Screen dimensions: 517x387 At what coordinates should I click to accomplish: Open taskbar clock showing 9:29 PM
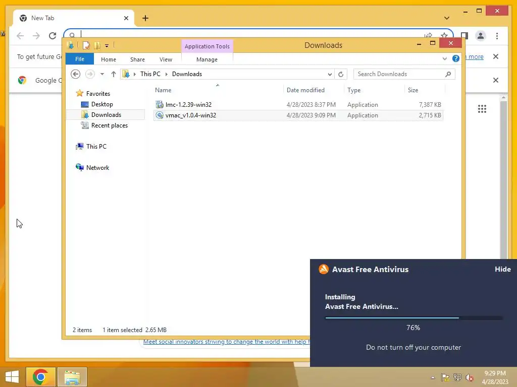(495, 377)
